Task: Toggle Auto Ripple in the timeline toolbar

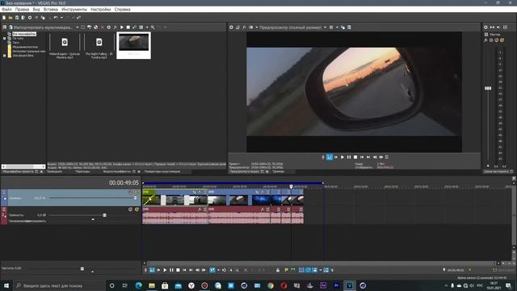Action: click(x=314, y=270)
